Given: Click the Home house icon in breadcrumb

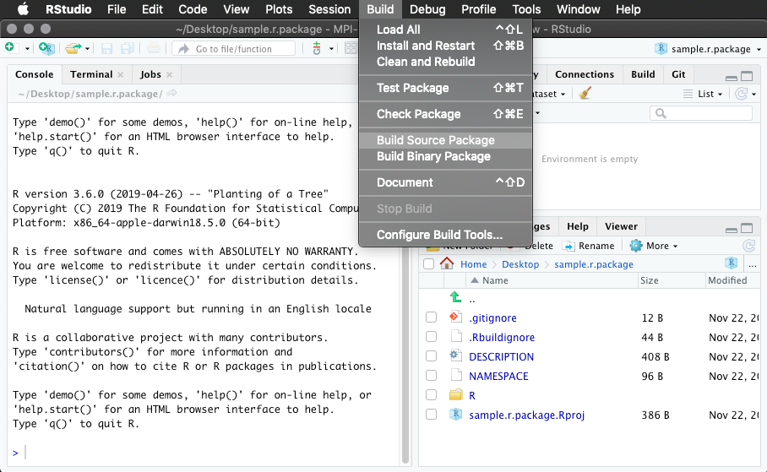Looking at the screenshot, I should [x=447, y=263].
